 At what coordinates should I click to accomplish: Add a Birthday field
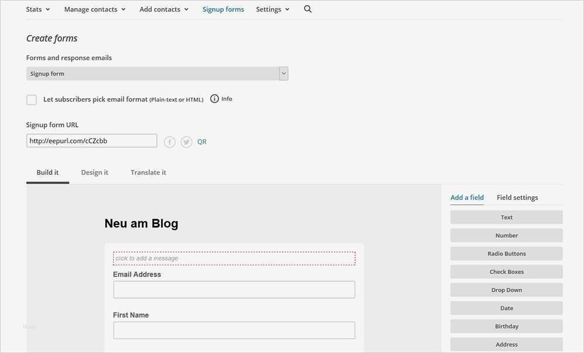[x=506, y=327]
